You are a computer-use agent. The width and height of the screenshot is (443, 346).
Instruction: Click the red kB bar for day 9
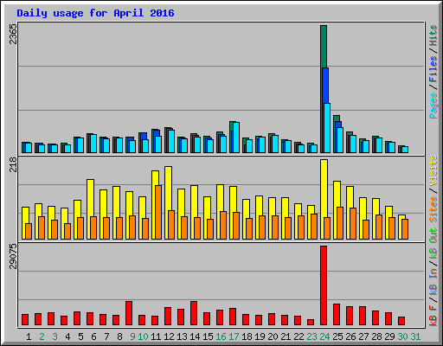pos(129,313)
